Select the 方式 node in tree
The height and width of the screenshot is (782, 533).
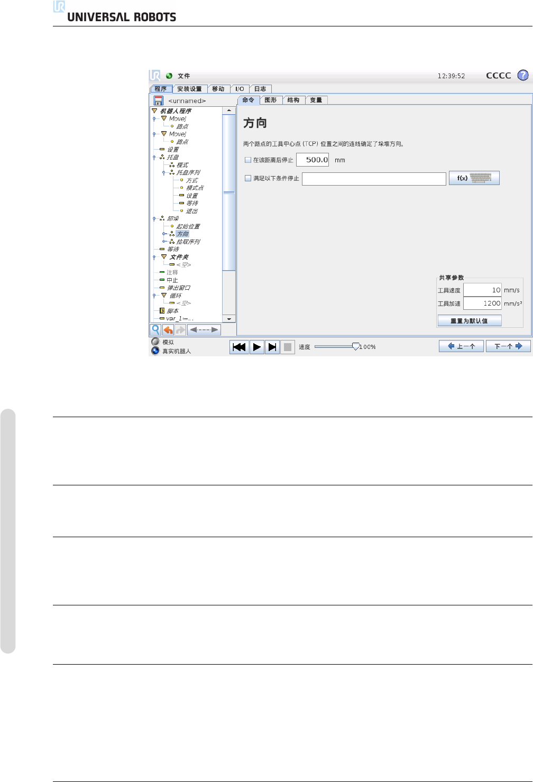pyautogui.click(x=192, y=180)
